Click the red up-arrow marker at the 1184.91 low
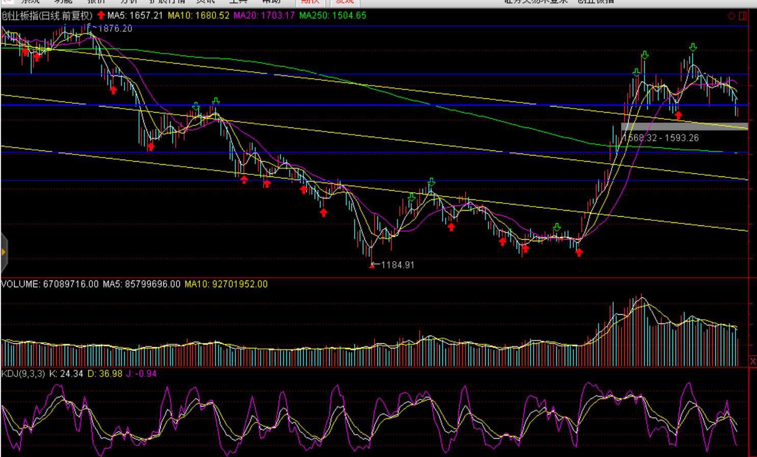The height and width of the screenshot is (457, 757). pyautogui.click(x=372, y=265)
